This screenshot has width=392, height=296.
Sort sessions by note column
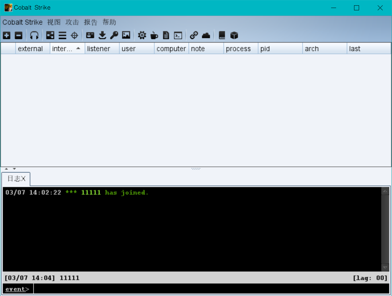(206, 49)
